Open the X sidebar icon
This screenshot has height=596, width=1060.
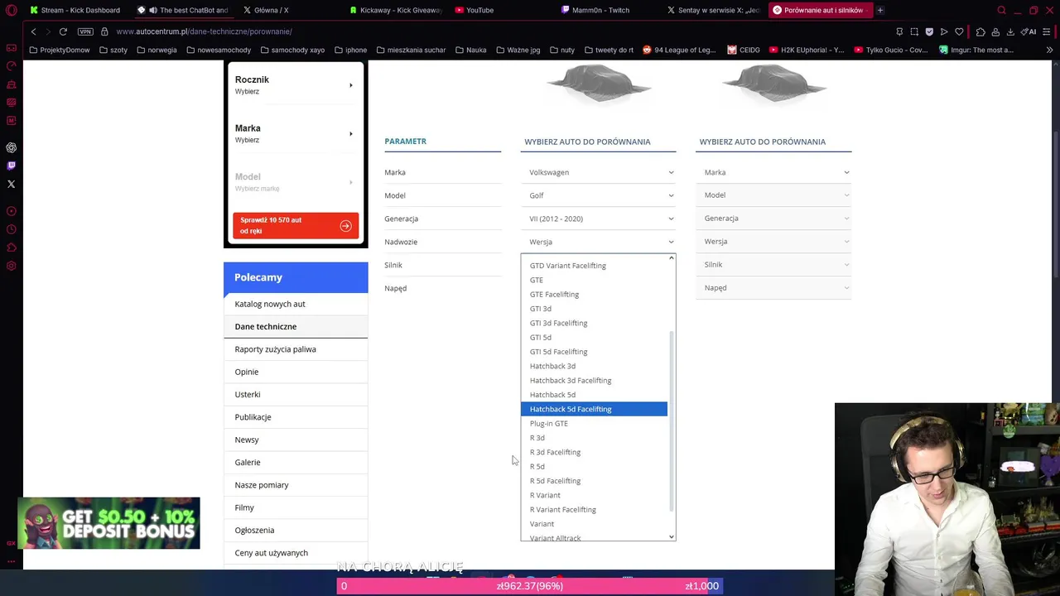click(x=11, y=184)
